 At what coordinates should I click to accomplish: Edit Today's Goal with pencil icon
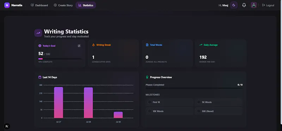click(x=79, y=46)
